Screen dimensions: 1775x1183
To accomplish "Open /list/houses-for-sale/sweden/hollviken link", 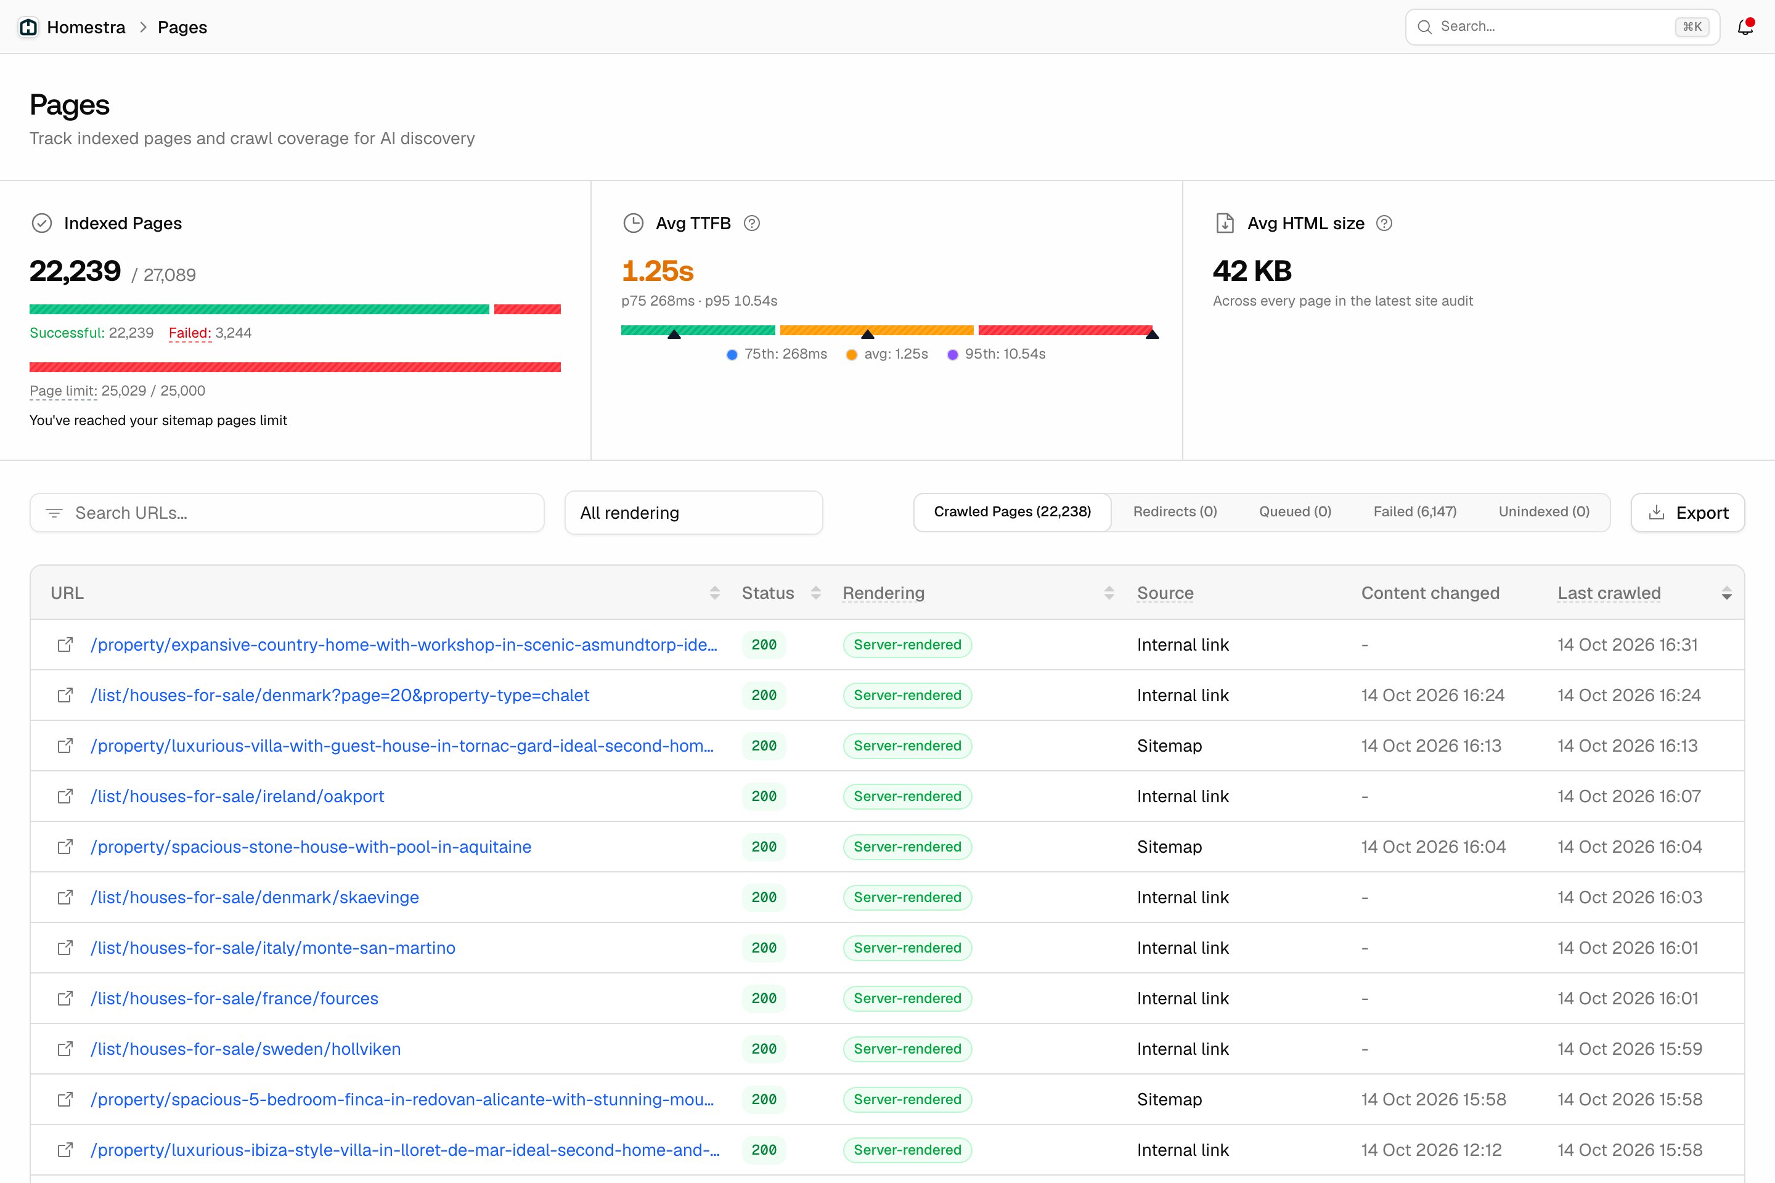I will coord(246,1049).
